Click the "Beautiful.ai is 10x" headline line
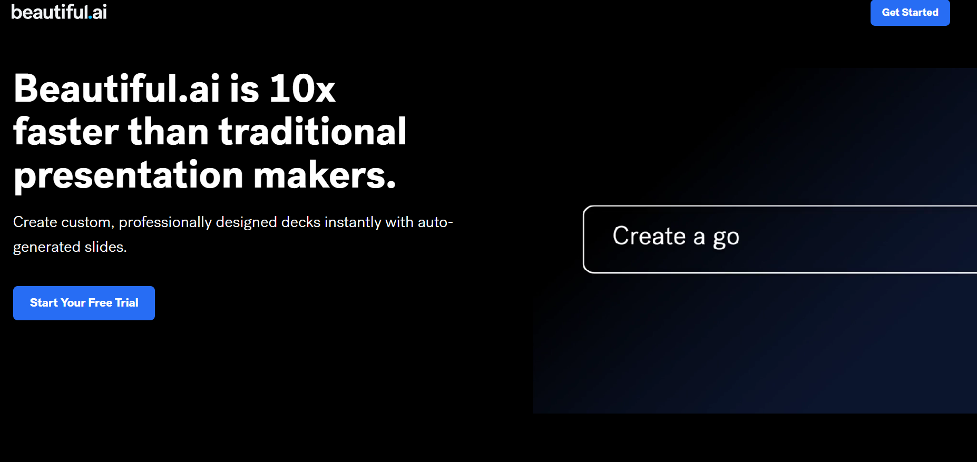This screenshot has width=977, height=462. click(174, 89)
